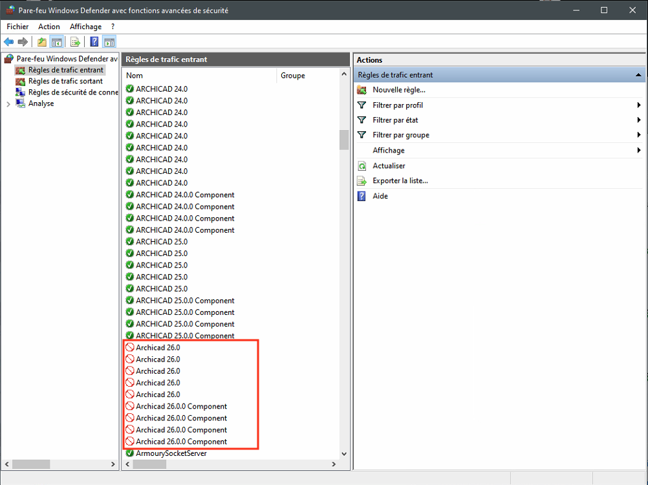Click the rules list scroll down arrow

coord(344,453)
